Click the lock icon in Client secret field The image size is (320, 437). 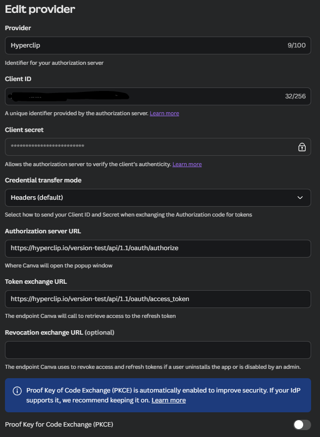(301, 147)
